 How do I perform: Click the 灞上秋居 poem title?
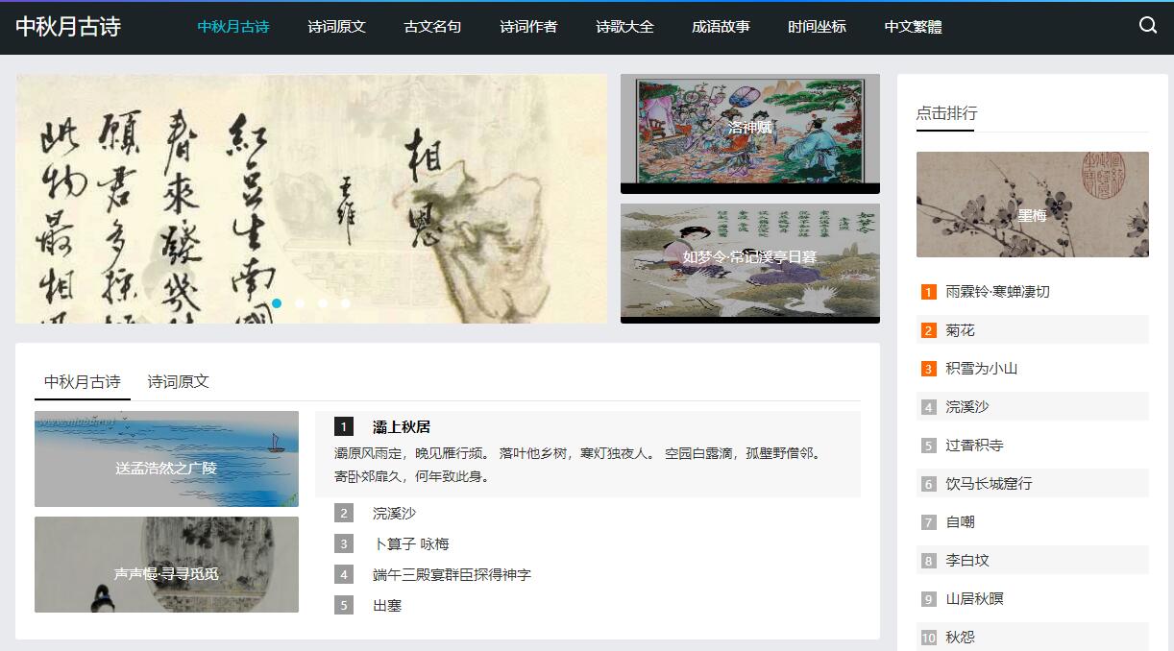tap(402, 427)
